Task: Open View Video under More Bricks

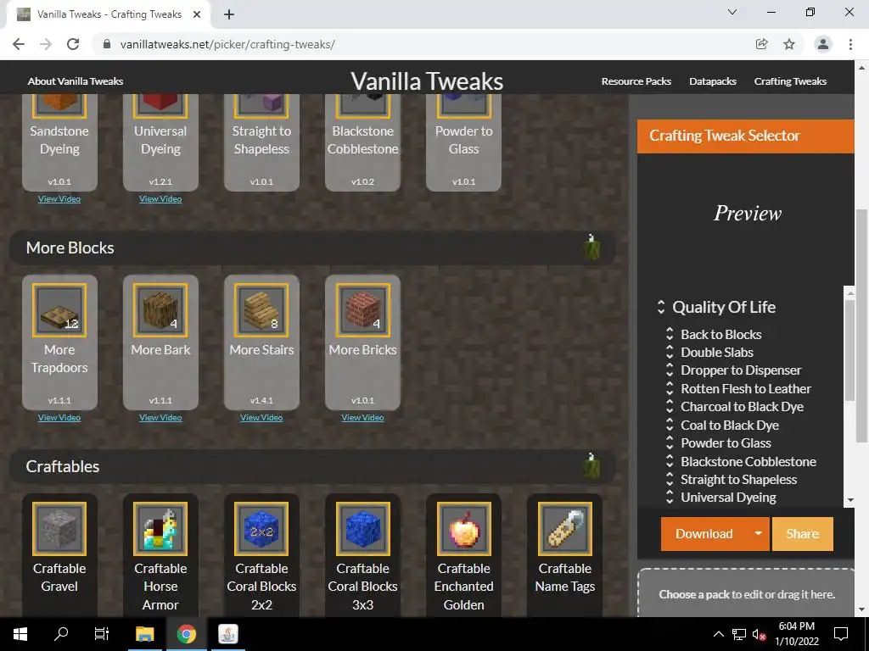Action: (362, 417)
